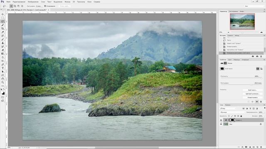266x149 pixels.
Task: Add a vector mask in Properties panel
Action: pos(261,69)
